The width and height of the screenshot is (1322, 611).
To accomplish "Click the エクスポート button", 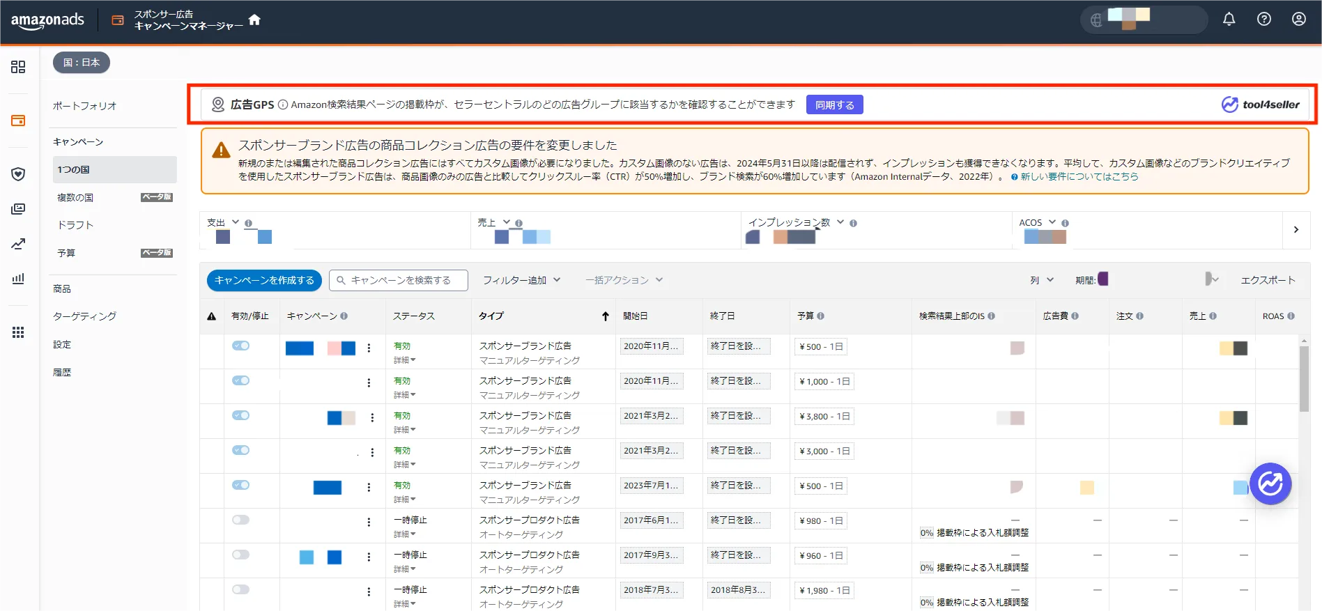I will pyautogui.click(x=1268, y=280).
